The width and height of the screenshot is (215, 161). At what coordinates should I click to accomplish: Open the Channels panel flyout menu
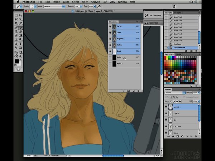click(142, 22)
